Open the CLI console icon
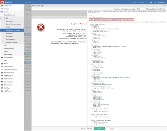The width and height of the screenshot is (167, 131). coord(147,2)
